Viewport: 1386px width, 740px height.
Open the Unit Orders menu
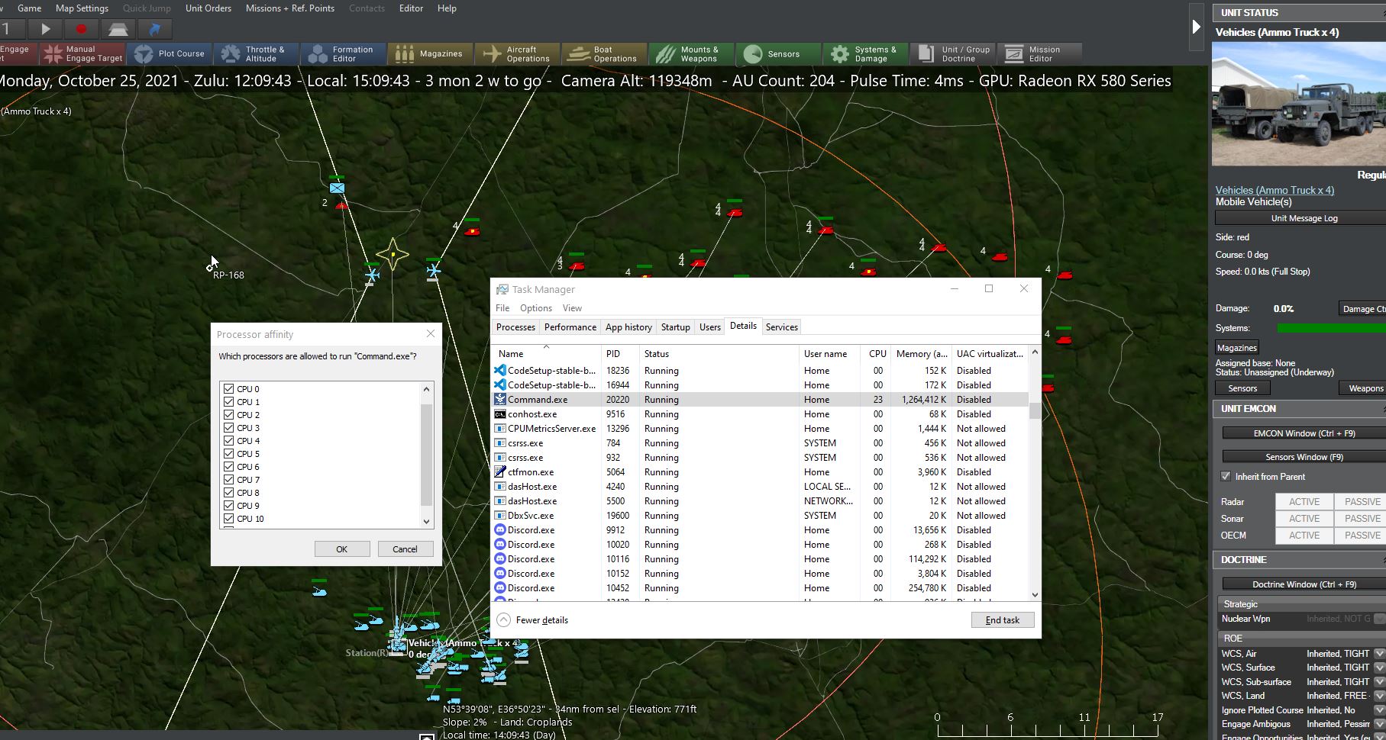tap(208, 8)
